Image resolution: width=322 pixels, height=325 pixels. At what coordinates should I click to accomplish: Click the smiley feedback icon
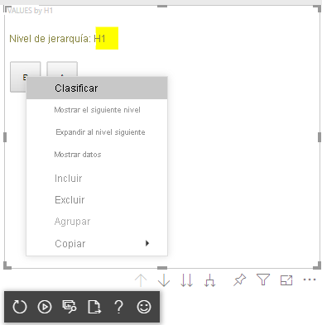point(144,307)
